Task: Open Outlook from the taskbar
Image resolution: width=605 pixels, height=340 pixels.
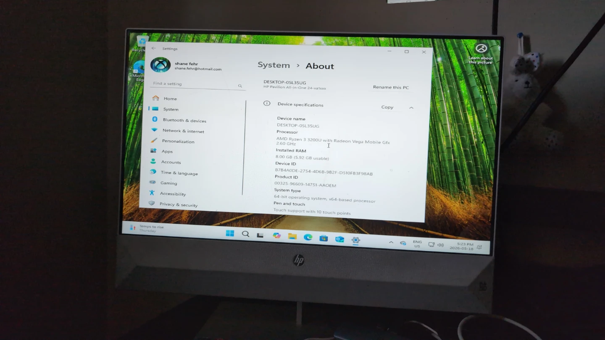Action: [x=339, y=239]
